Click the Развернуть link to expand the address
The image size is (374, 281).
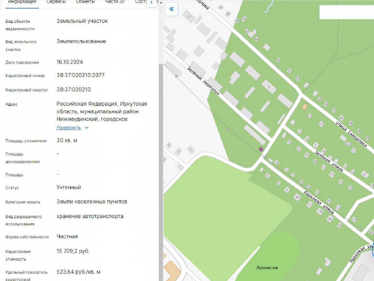tap(69, 128)
